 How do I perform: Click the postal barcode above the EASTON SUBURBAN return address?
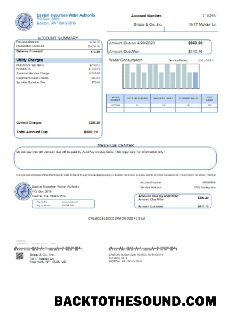(143, 249)
